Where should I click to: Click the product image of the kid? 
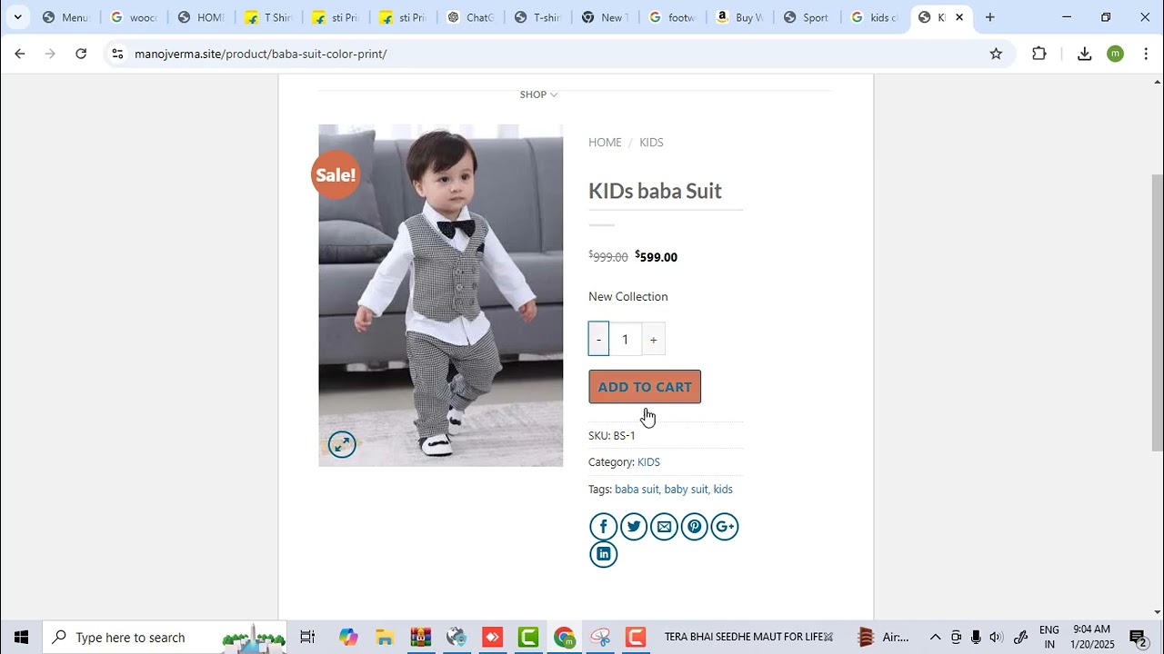tap(441, 295)
